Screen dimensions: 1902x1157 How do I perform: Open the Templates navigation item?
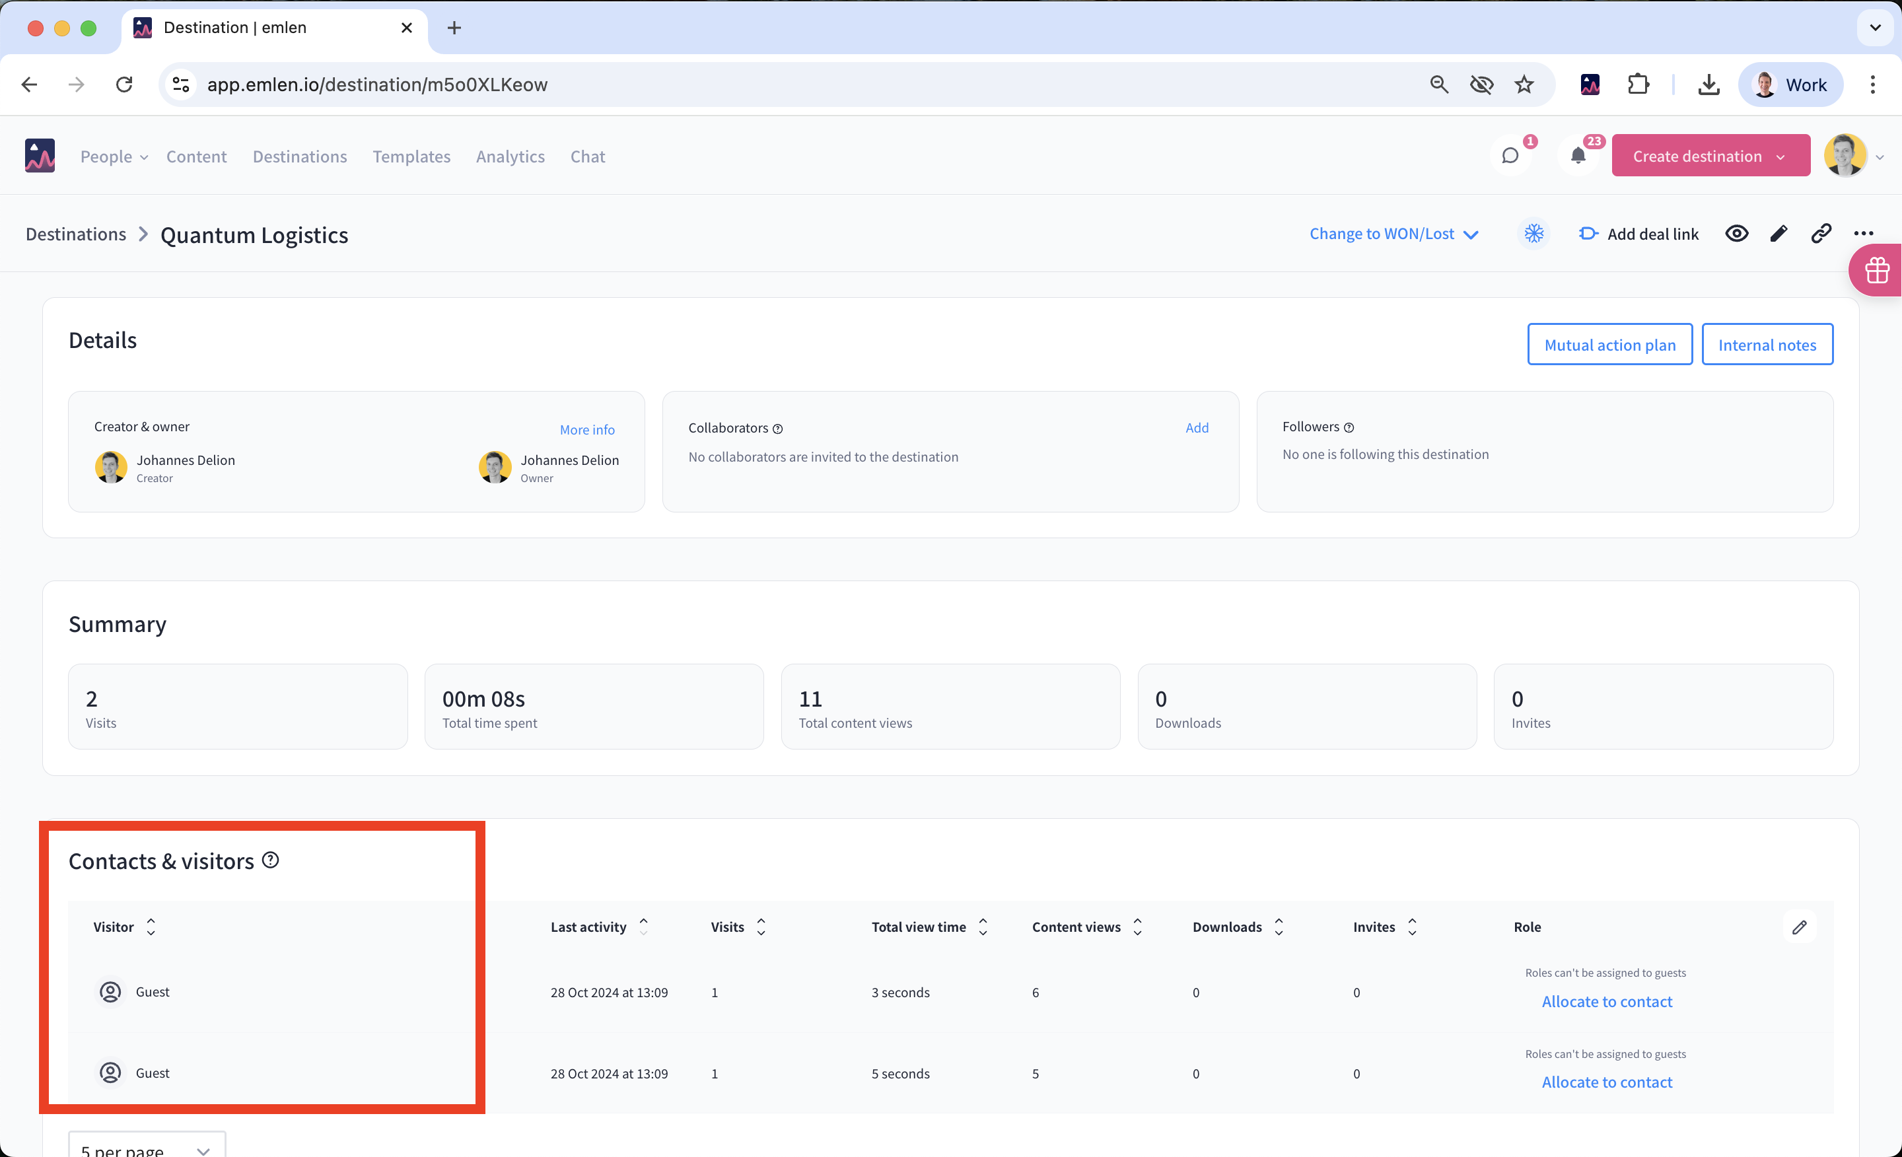[411, 157]
